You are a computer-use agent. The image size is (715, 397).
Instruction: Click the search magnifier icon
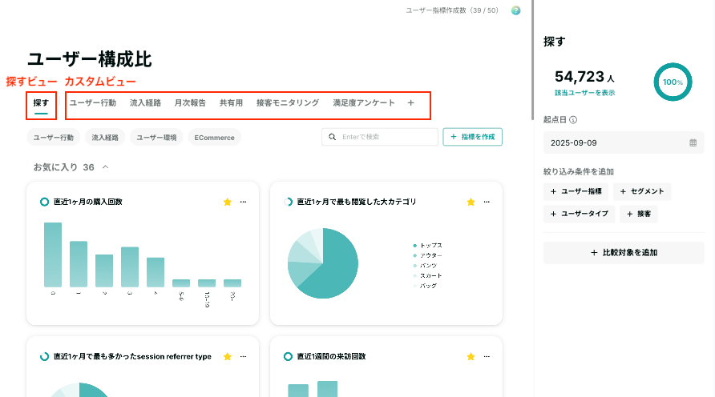coord(333,137)
